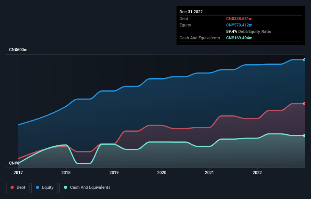Click the equity value CN¥570.412m

point(239,25)
